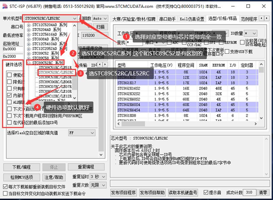This screenshot has height=200, width=273.
Task: Expand the STC12C5616AD 系列 tree node
Action: pyautogui.click(x=29, y=35)
